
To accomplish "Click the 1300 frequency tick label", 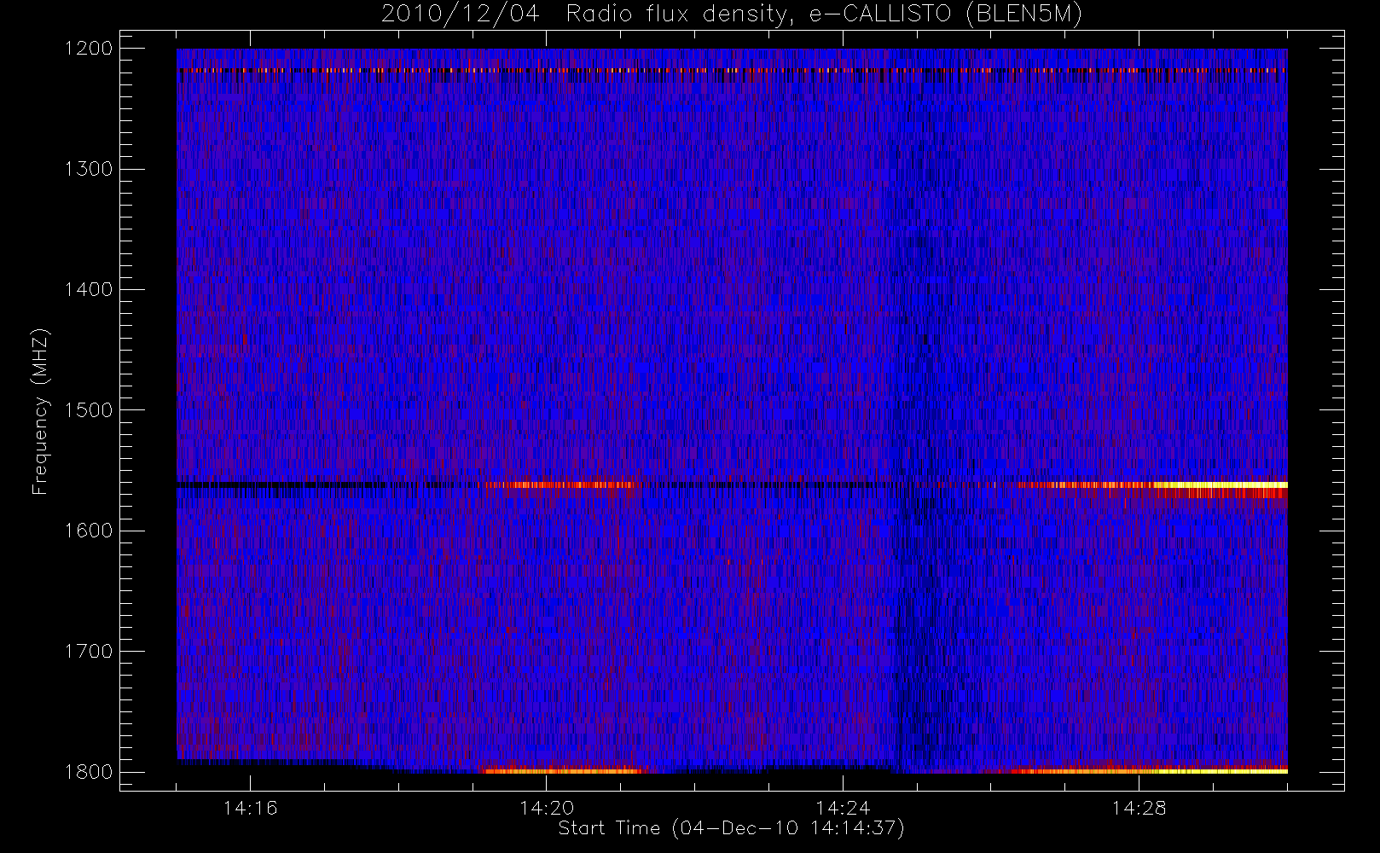I will point(89,169).
